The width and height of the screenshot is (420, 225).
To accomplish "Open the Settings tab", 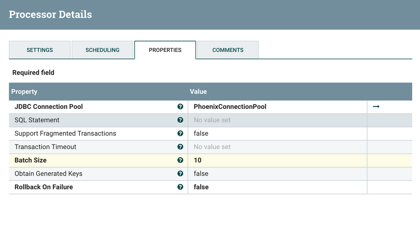I will point(40,50).
